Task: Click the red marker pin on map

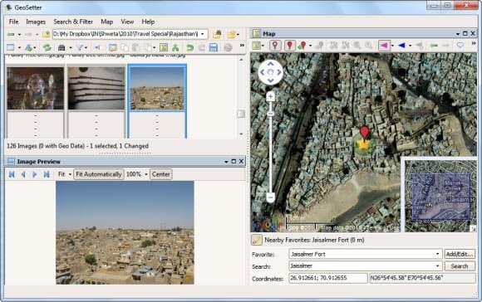Action: 364,134
